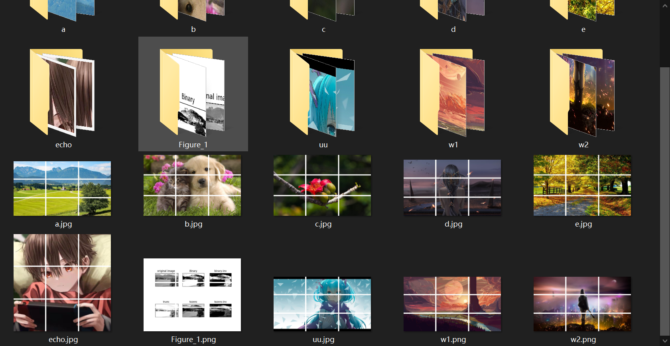This screenshot has width=670, height=346.
Task: Click the file name label w2.png
Action: coord(583,340)
